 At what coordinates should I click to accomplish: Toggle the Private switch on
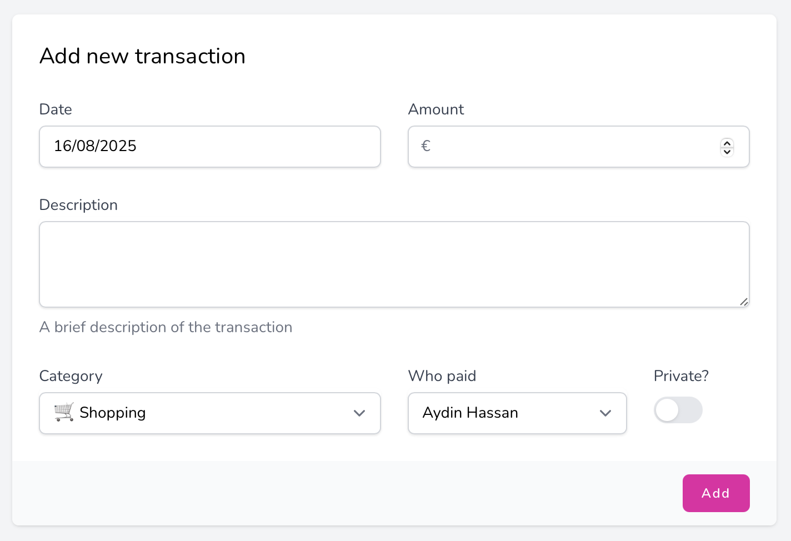[678, 410]
